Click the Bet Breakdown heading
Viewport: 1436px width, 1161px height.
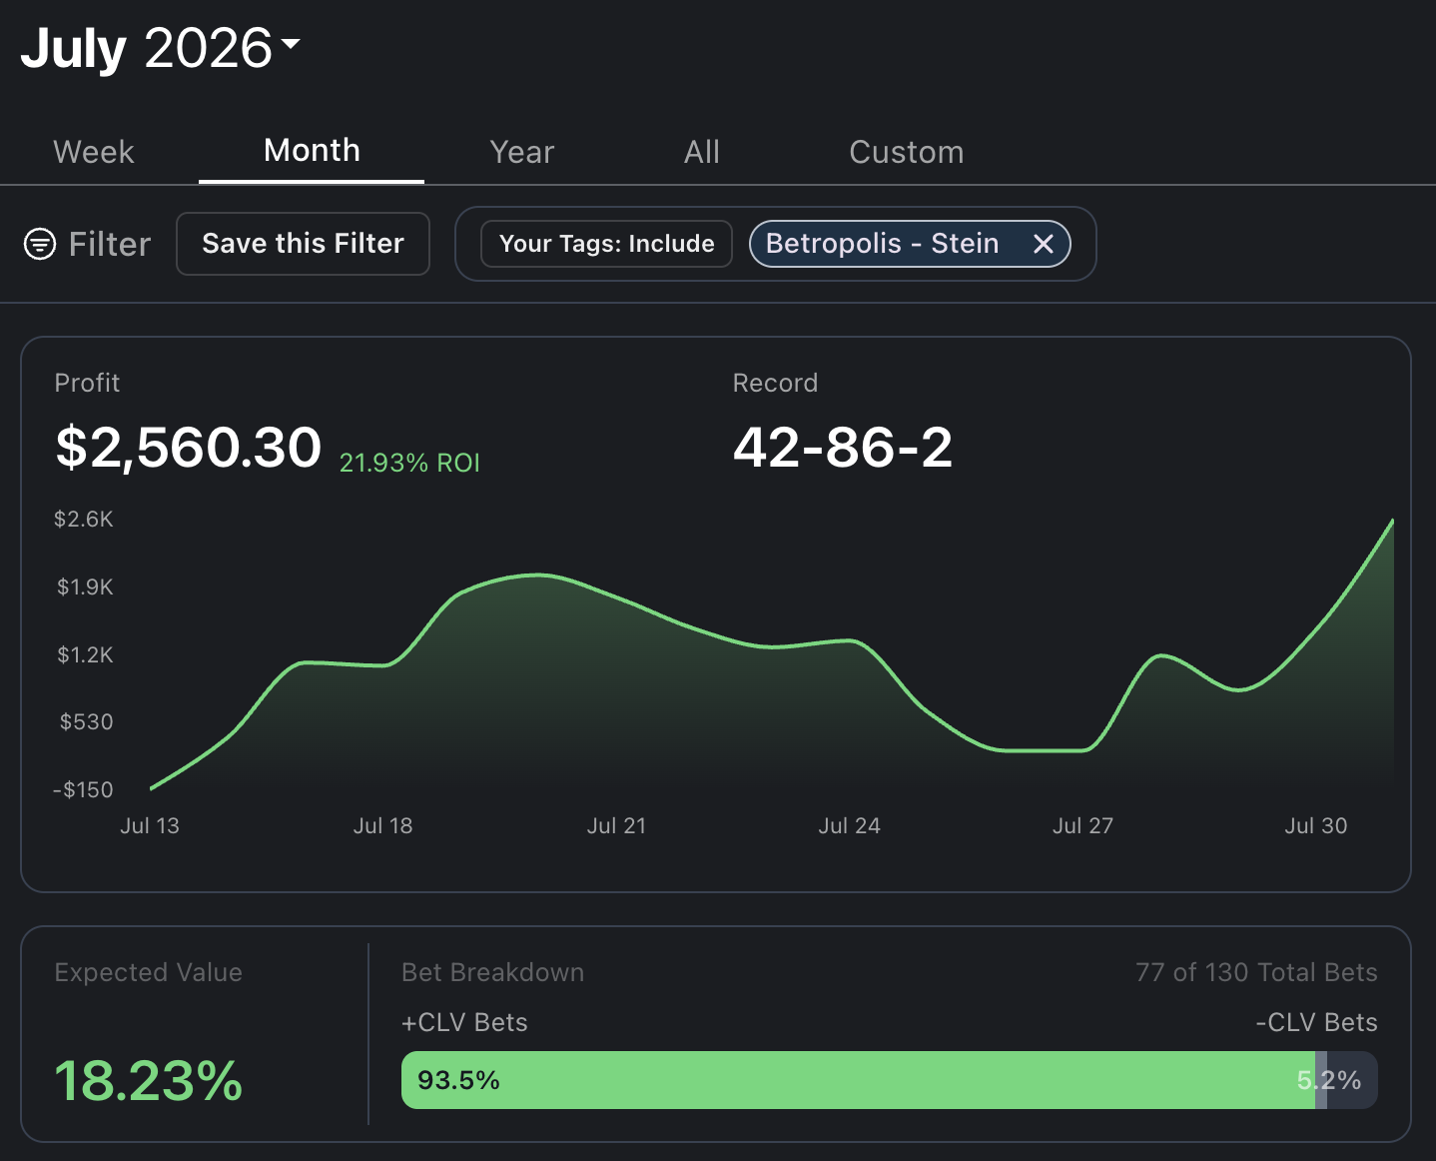point(493,972)
